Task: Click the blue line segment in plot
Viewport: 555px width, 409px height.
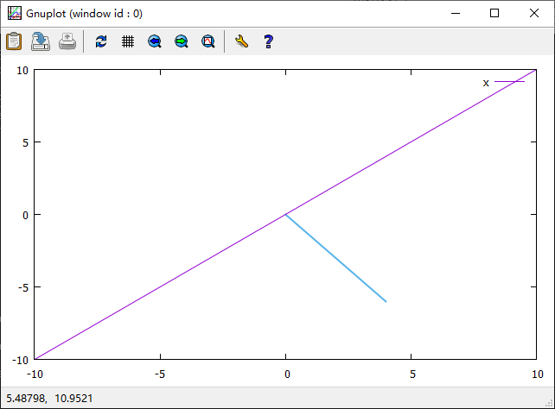Action: [x=336, y=258]
